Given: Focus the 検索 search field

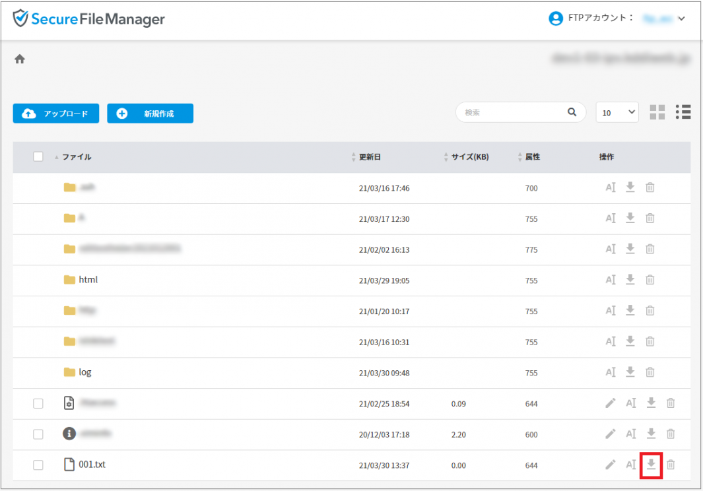Looking at the screenshot, I should coord(512,113).
